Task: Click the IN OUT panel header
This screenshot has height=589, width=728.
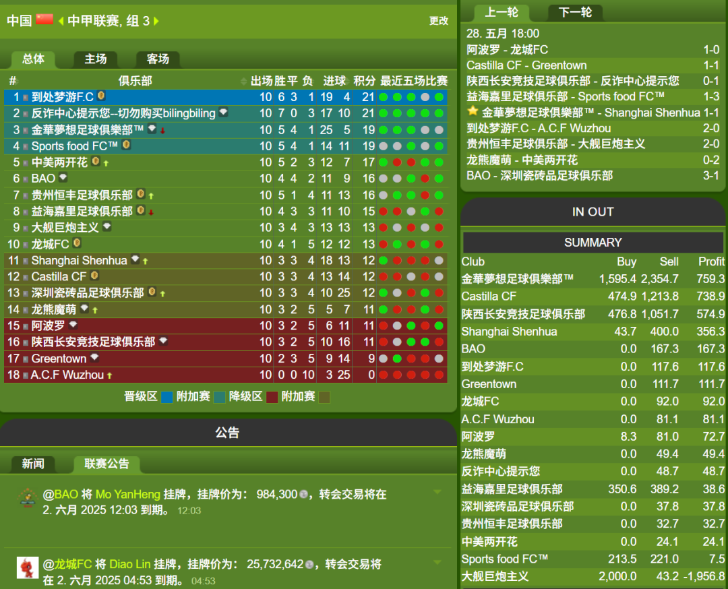Action: point(593,212)
